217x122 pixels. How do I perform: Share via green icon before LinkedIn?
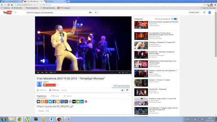(78, 102)
